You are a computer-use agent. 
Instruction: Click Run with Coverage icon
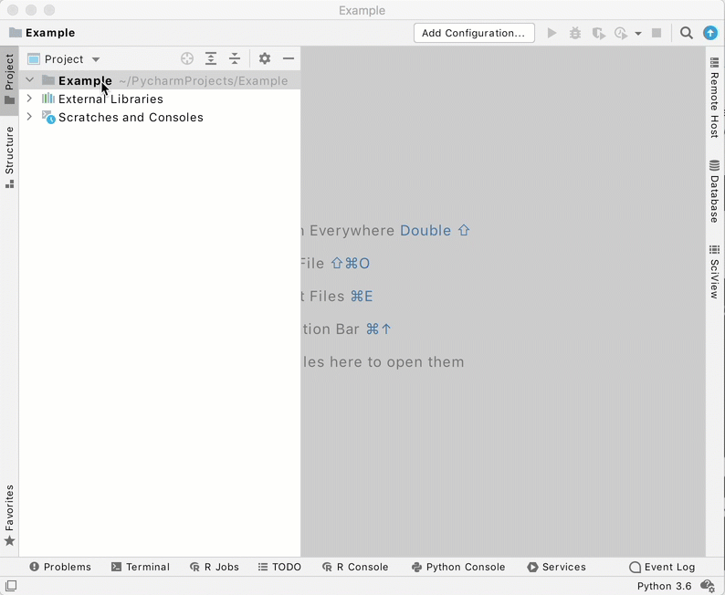click(599, 33)
